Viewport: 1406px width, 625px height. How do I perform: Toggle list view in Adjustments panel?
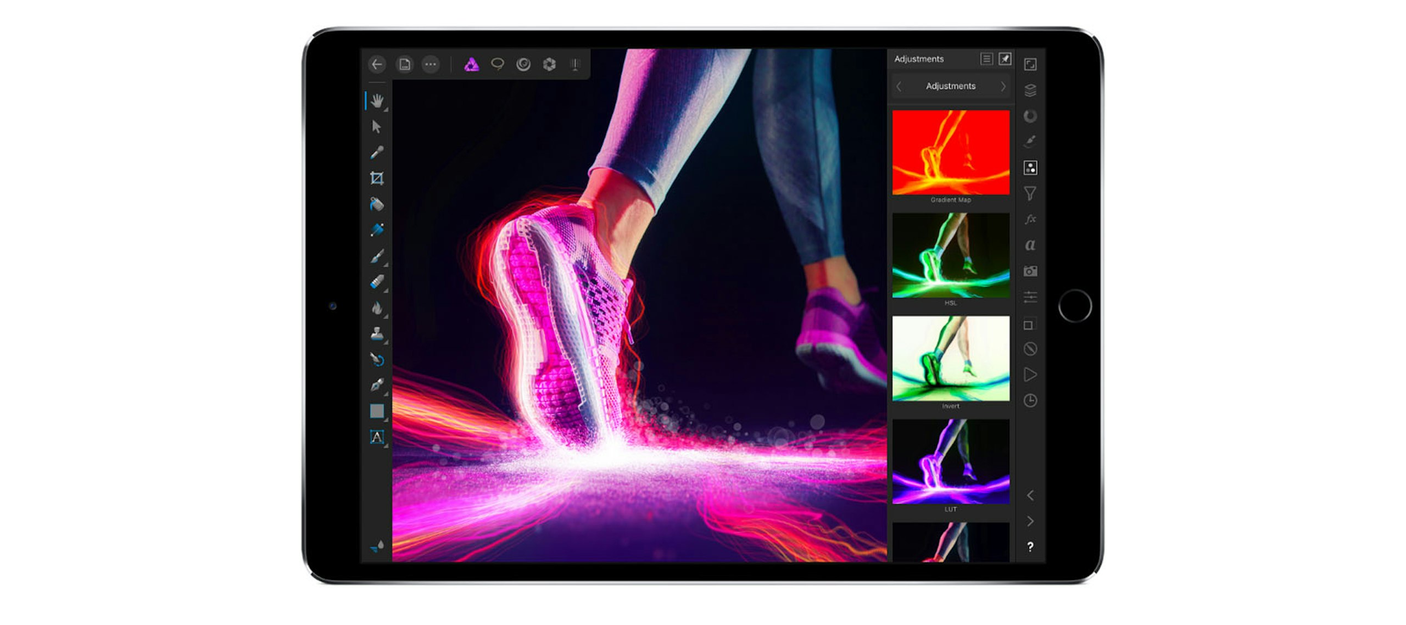pyautogui.click(x=986, y=59)
